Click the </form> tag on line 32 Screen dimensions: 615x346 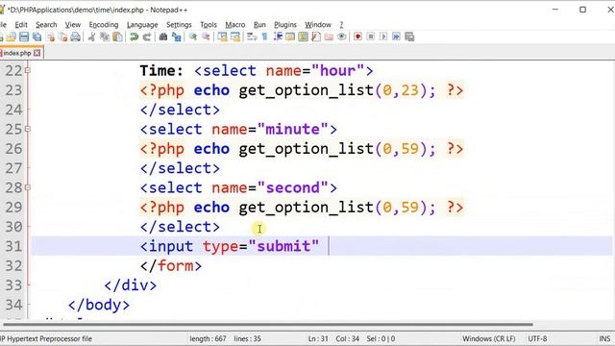click(171, 266)
